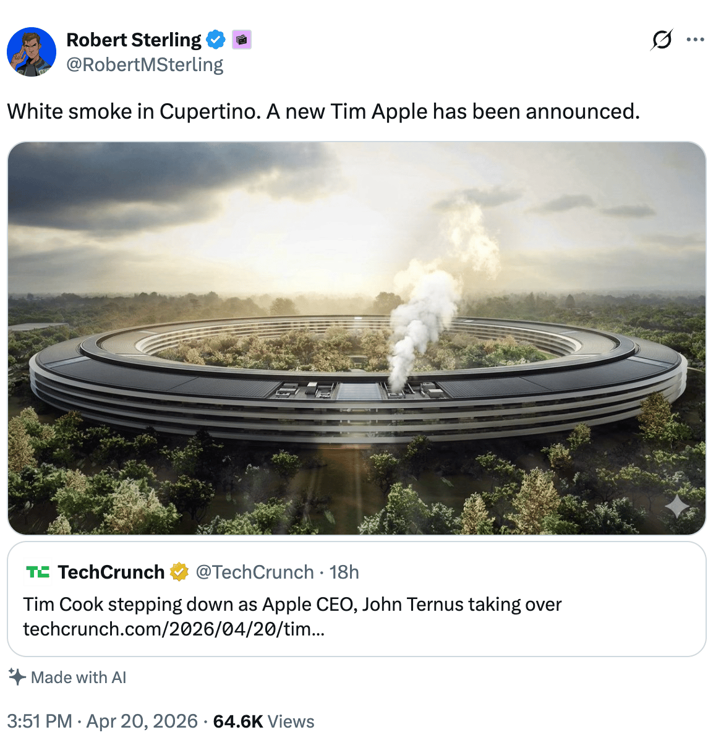Click the 3:51 PM Apr 20, 2026 timestamp
Screen dimensions: 721x748
tap(102, 721)
